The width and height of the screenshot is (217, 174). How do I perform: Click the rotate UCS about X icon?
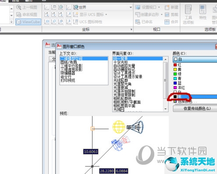[46, 14]
